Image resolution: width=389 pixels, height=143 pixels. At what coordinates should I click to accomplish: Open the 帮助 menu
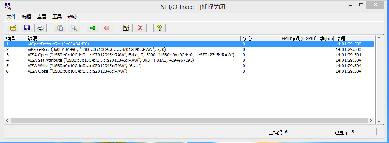pos(72,17)
